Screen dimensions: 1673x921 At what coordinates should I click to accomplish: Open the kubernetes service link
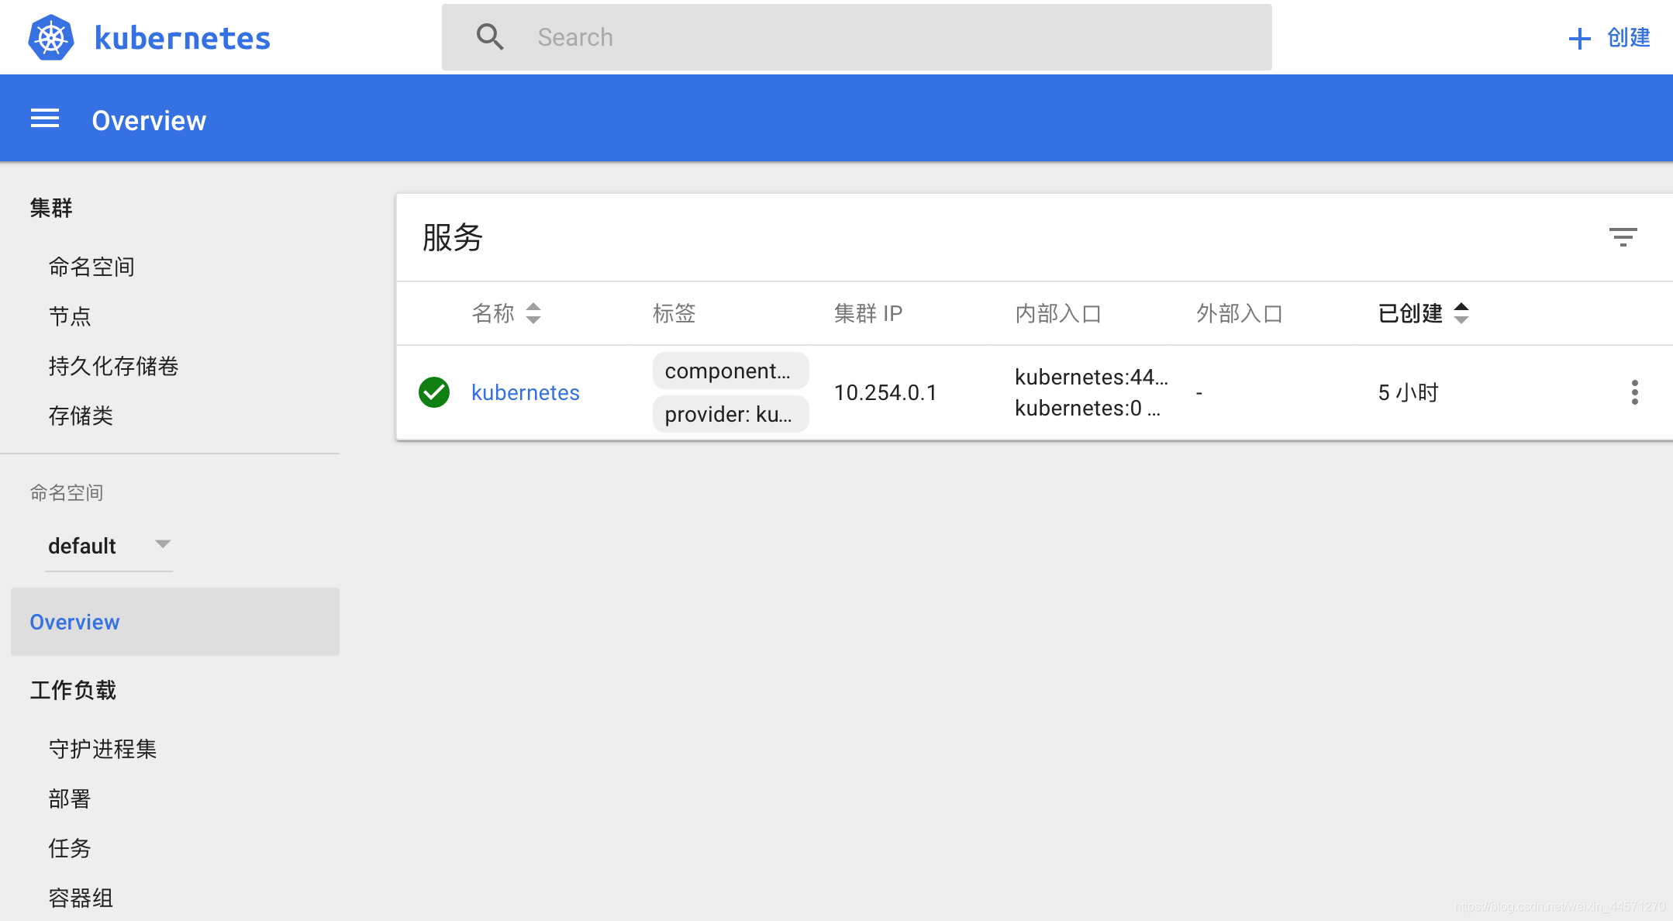click(x=526, y=393)
